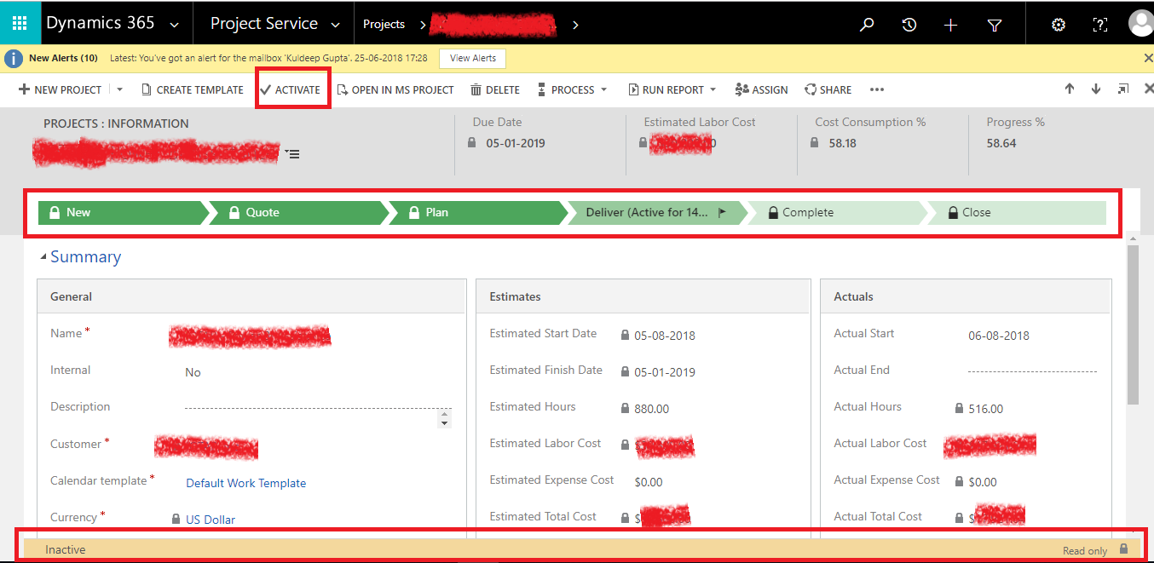Click Actual Start date 06-08-2018
This screenshot has width=1154, height=563.
pyautogui.click(x=999, y=336)
